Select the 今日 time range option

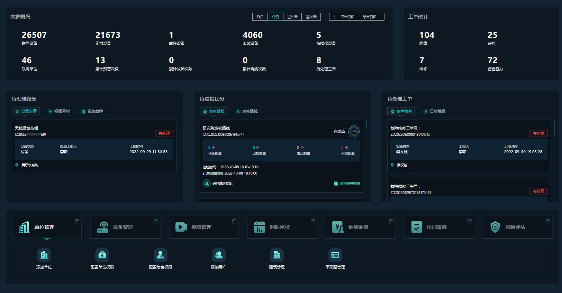275,17
